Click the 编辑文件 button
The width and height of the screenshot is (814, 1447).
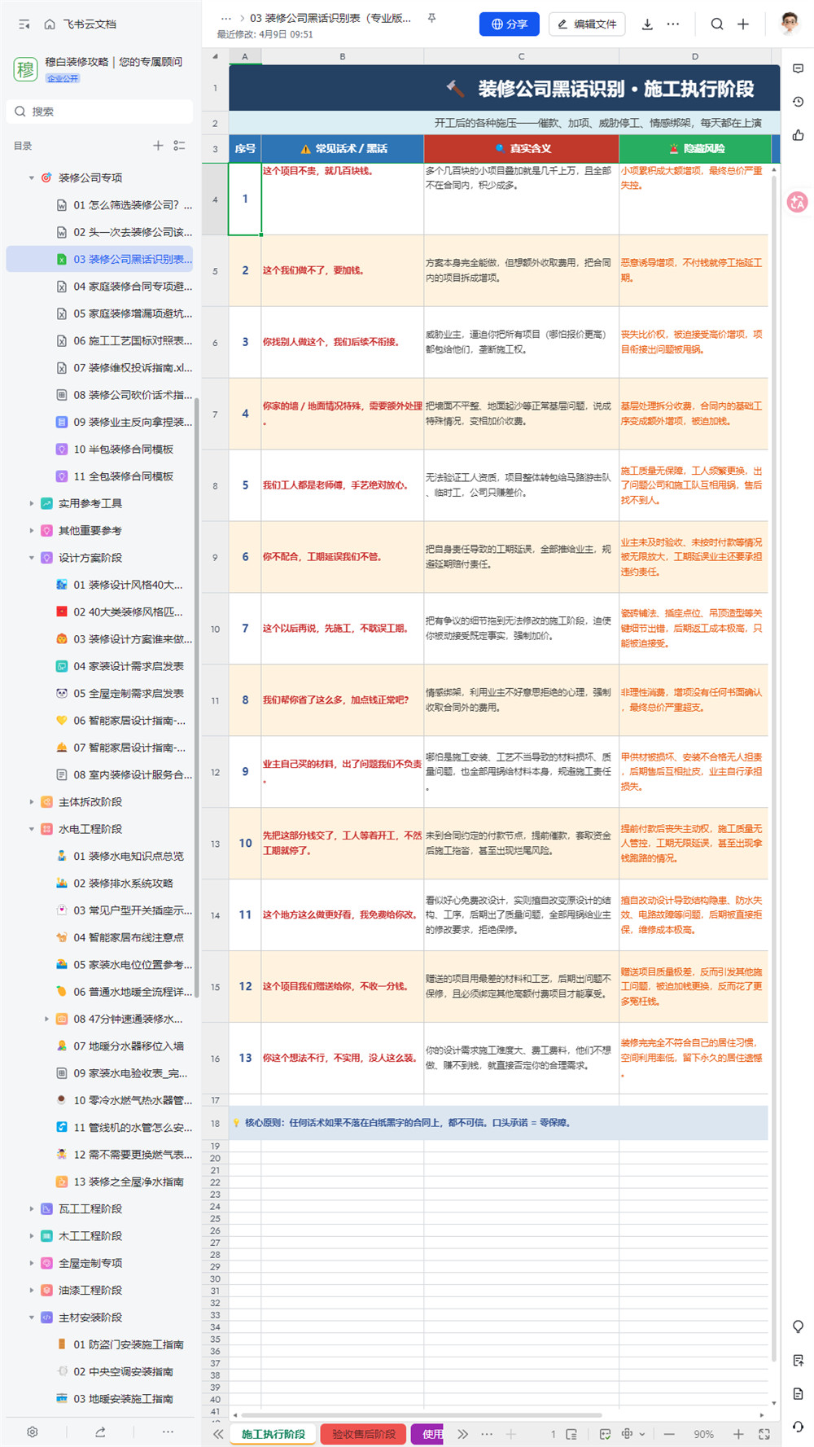(x=587, y=24)
